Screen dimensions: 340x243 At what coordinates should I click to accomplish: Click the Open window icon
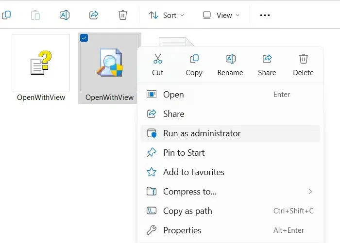click(x=152, y=95)
